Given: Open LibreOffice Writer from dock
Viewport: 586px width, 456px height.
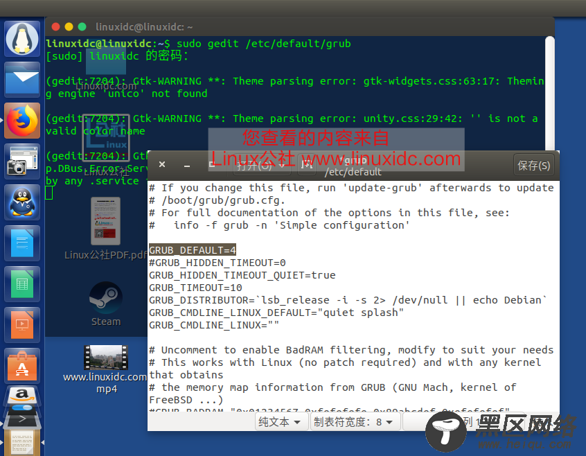Looking at the screenshot, I should tap(22, 243).
